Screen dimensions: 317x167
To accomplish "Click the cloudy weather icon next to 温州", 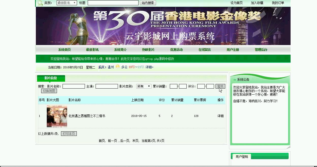I will pyautogui.click(x=117, y=67).
